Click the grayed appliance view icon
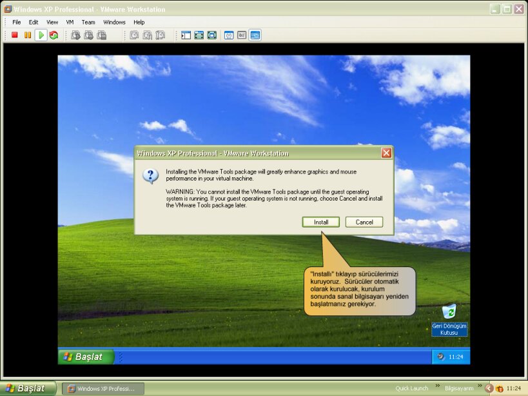This screenshot has width=528, height=396. [242, 35]
